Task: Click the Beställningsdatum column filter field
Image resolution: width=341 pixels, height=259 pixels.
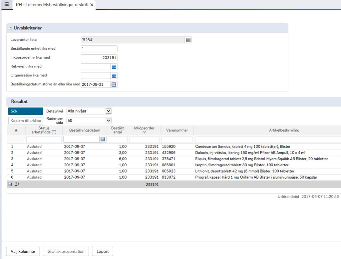Action: pyautogui.click(x=82, y=139)
